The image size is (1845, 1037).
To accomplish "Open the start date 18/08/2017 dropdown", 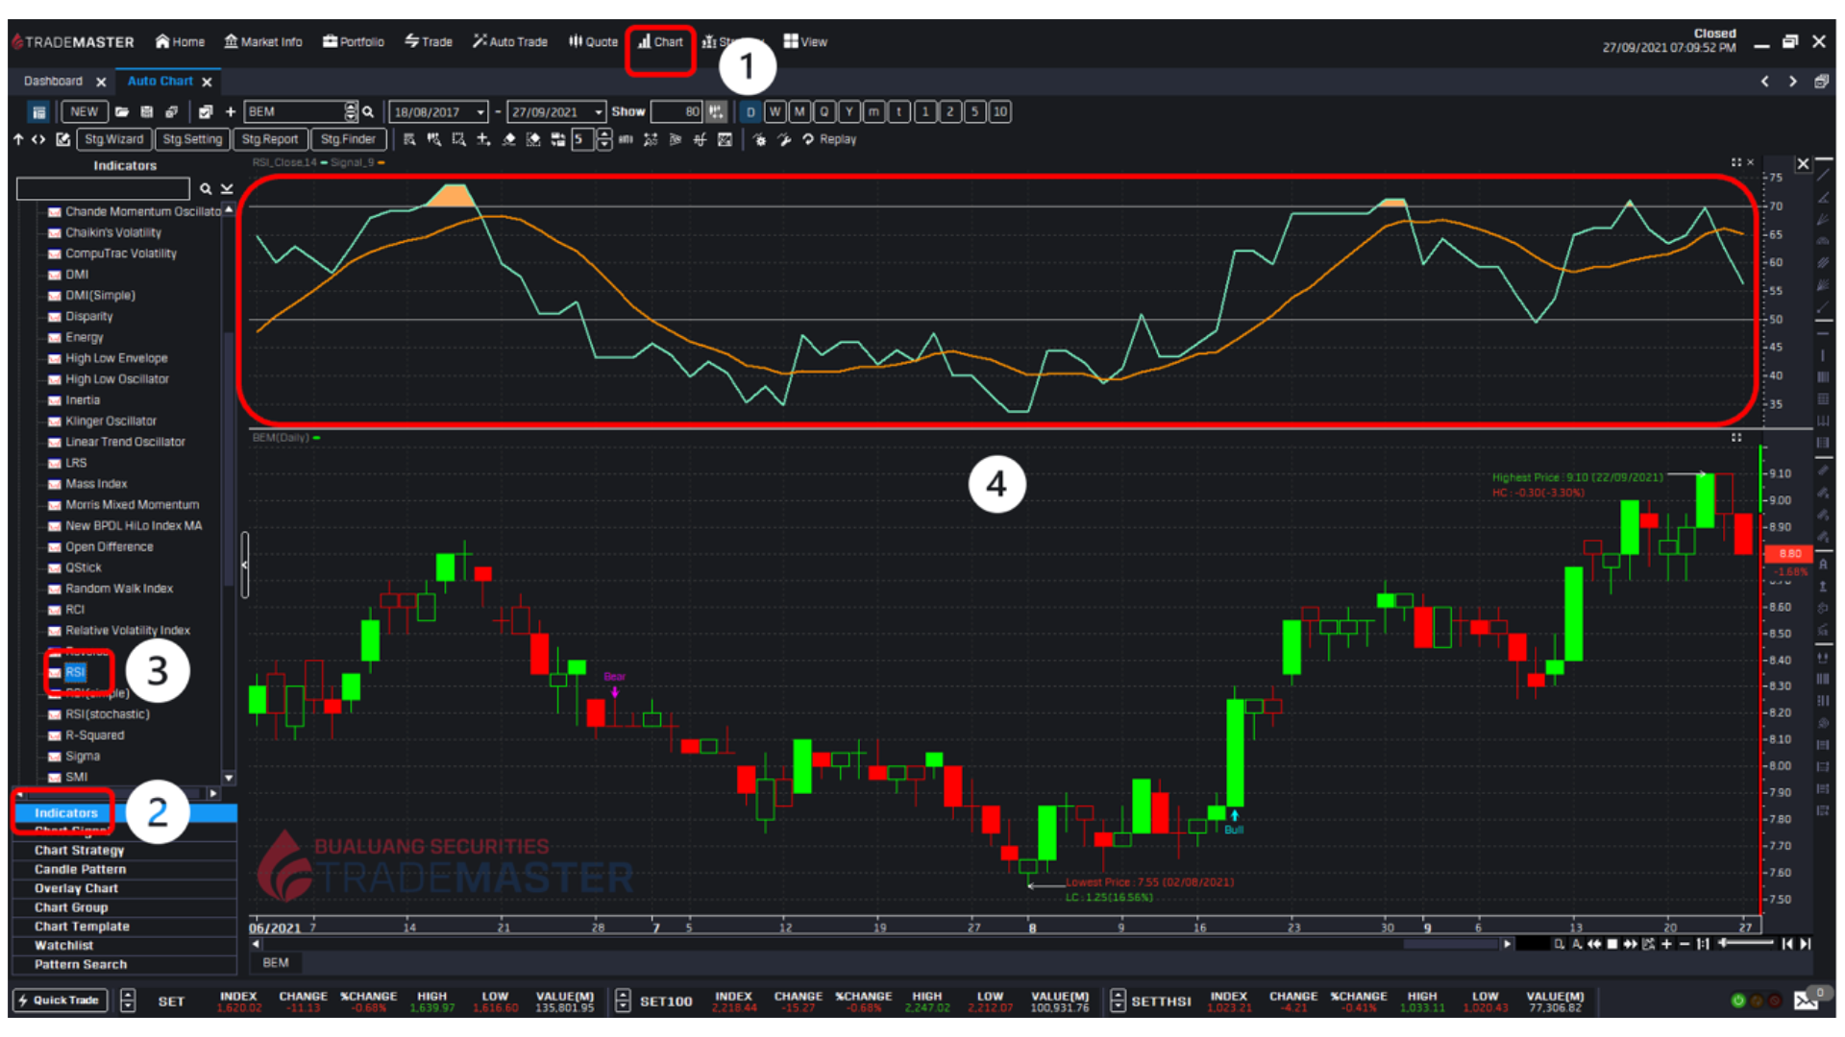I will coord(480,111).
